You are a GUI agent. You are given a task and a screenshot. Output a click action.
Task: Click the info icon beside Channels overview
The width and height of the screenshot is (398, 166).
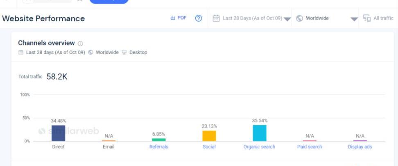pyautogui.click(x=80, y=44)
